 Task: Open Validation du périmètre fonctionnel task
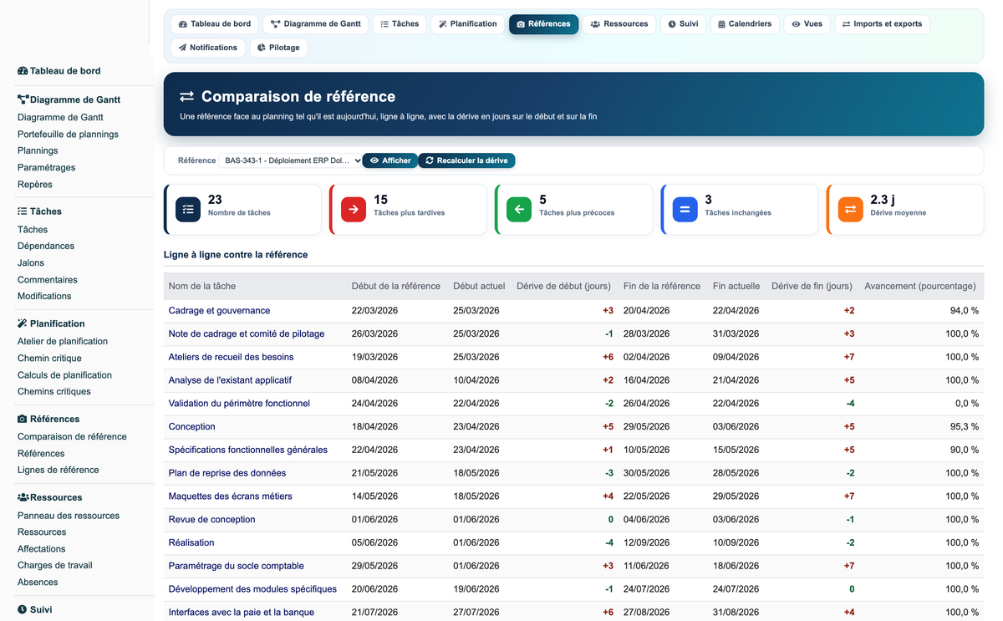[239, 403]
